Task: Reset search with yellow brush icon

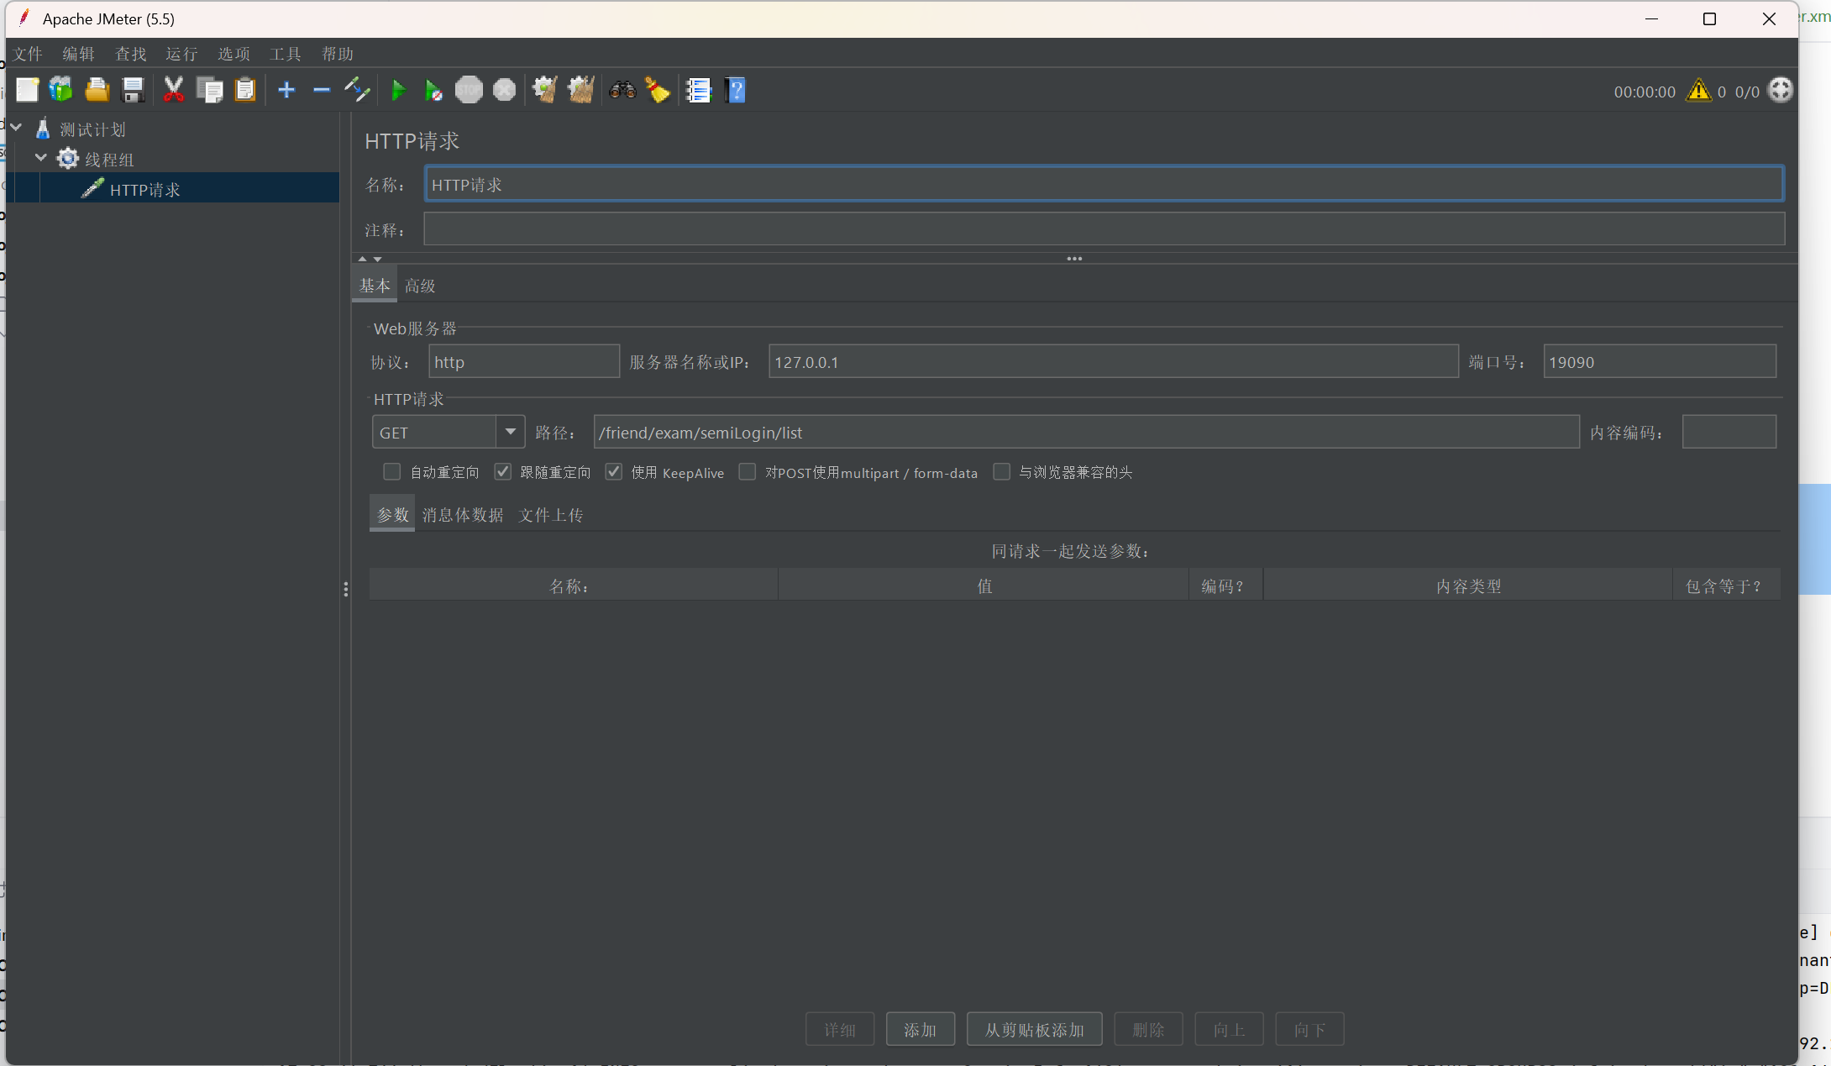Action: pos(657,90)
